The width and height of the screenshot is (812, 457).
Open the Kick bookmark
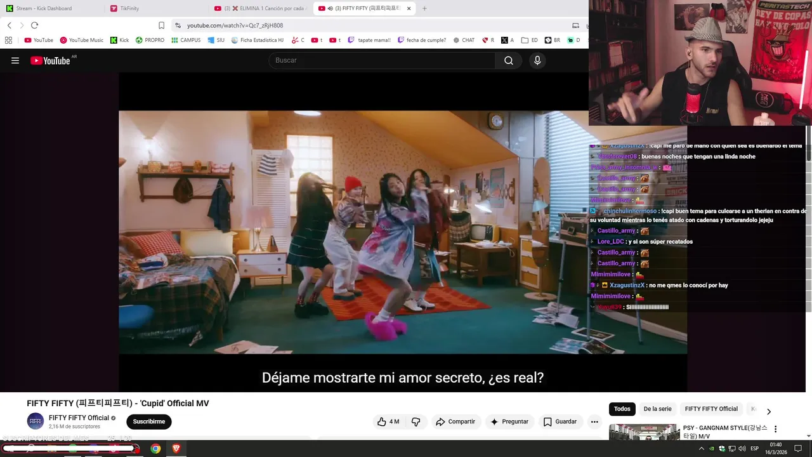tap(119, 40)
